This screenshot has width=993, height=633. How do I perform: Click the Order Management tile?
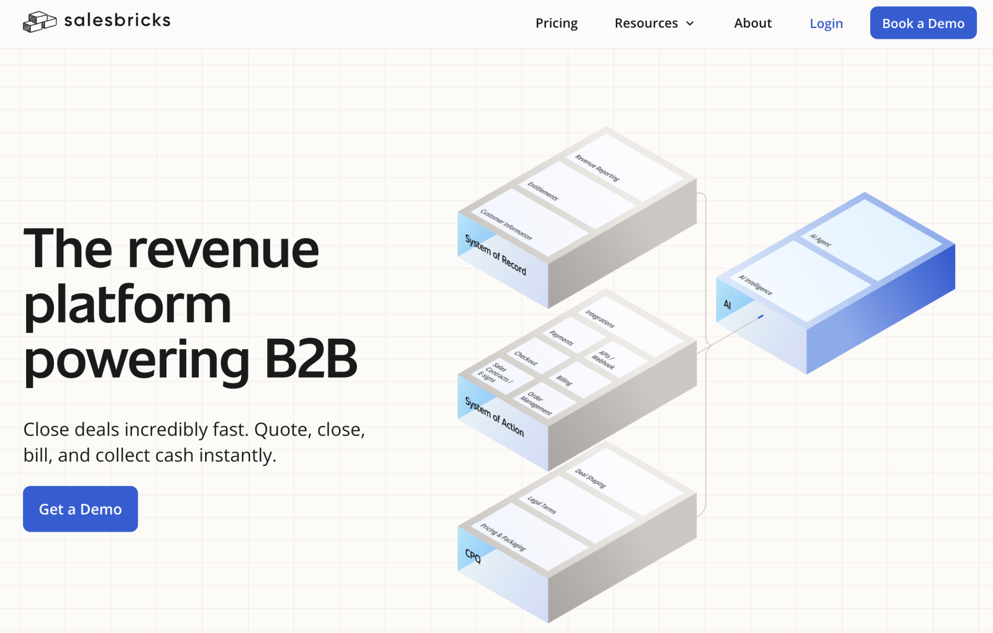pyautogui.click(x=544, y=400)
